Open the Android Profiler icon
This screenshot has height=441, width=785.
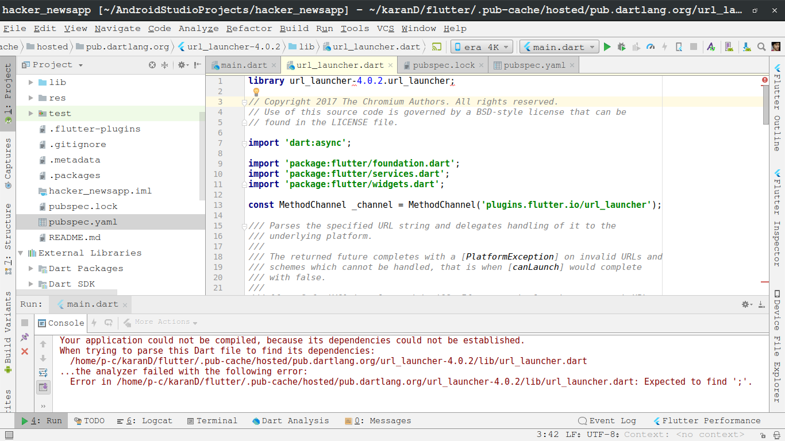point(651,47)
